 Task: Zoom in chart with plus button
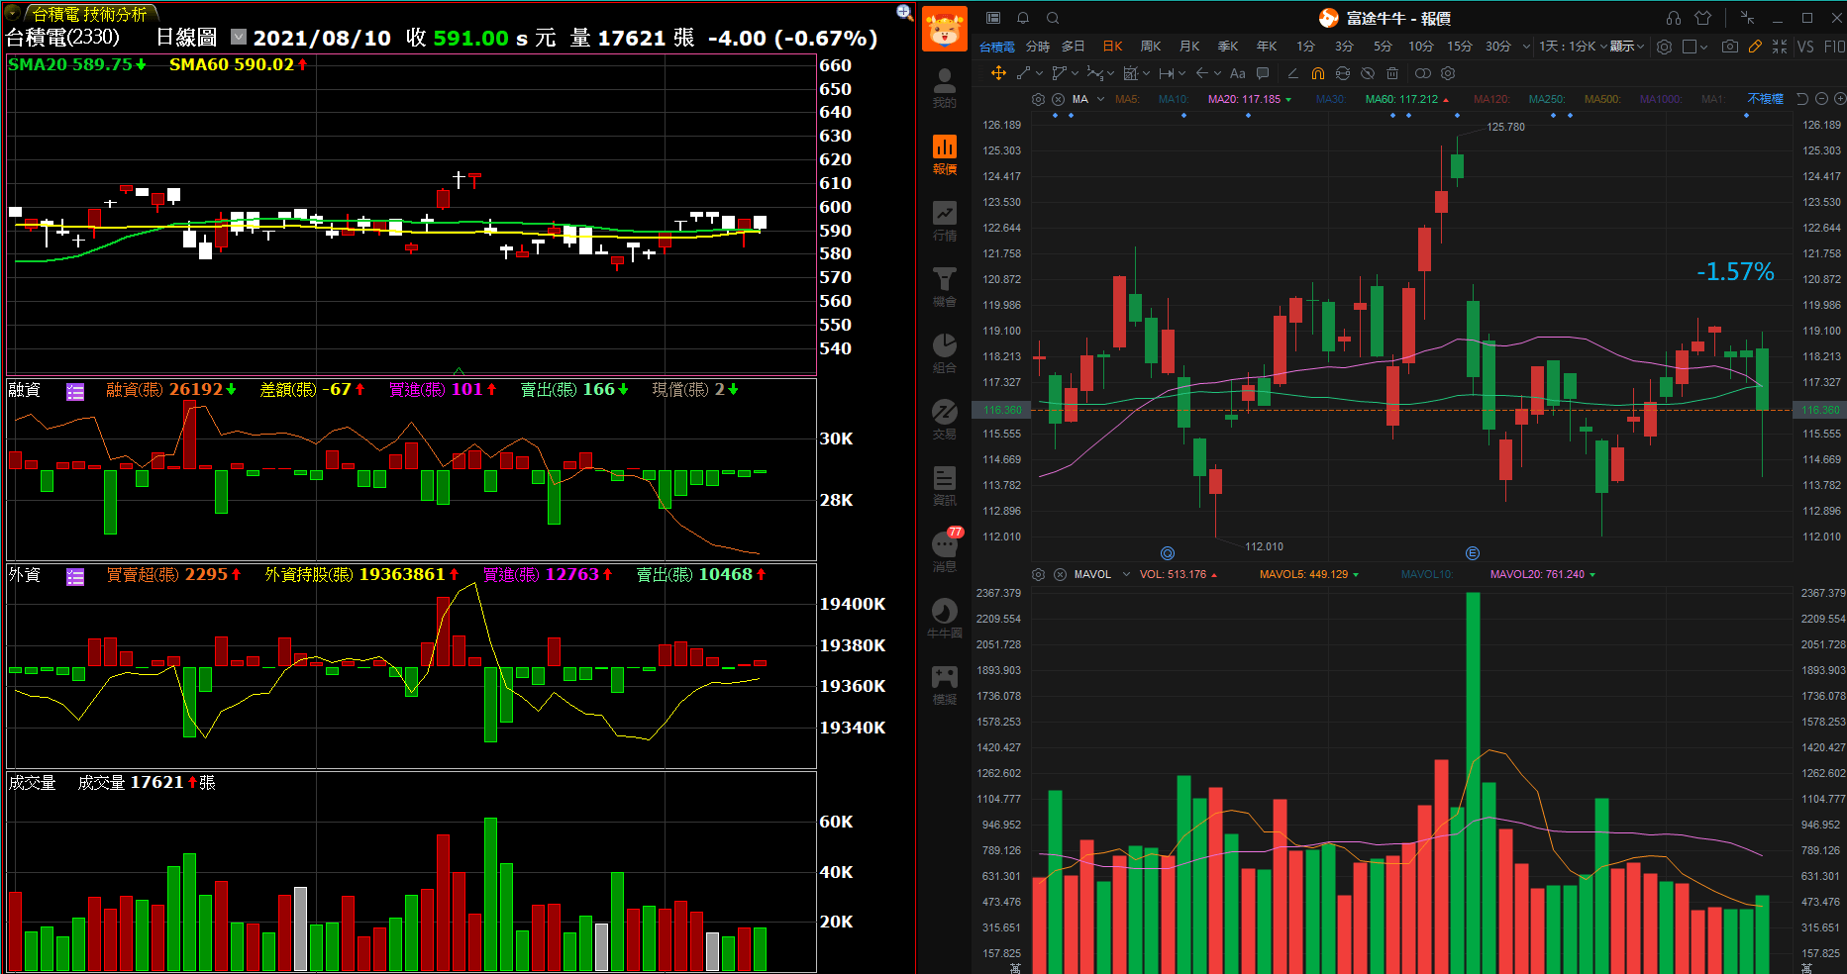coord(1840,99)
